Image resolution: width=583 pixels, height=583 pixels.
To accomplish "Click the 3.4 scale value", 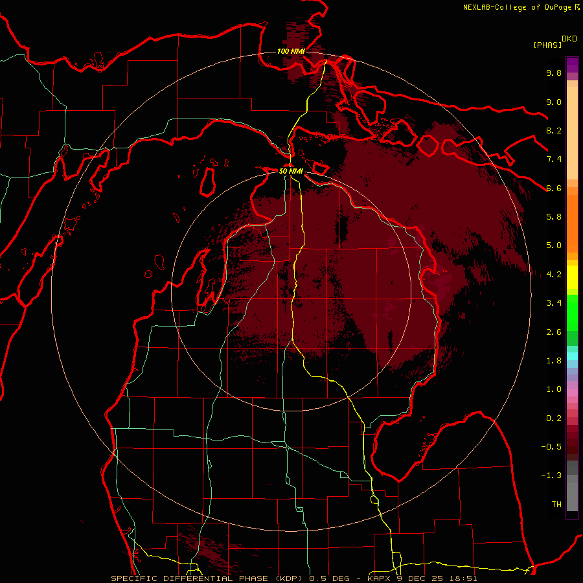I will point(554,303).
